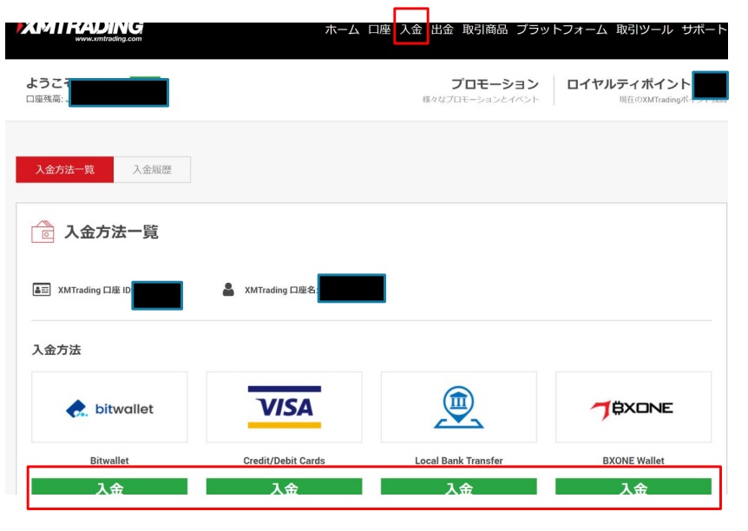Click the green 入金 button under Bitwallet
The height and width of the screenshot is (531, 748).
pos(109,487)
